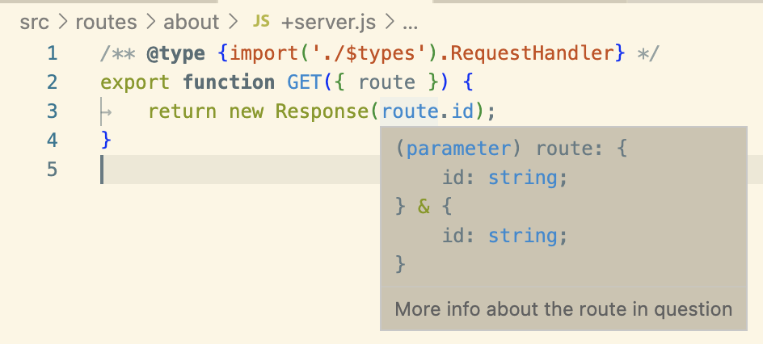The width and height of the screenshot is (763, 344).
Task: Click the first 'id: string;' in tooltip
Action: tap(504, 178)
